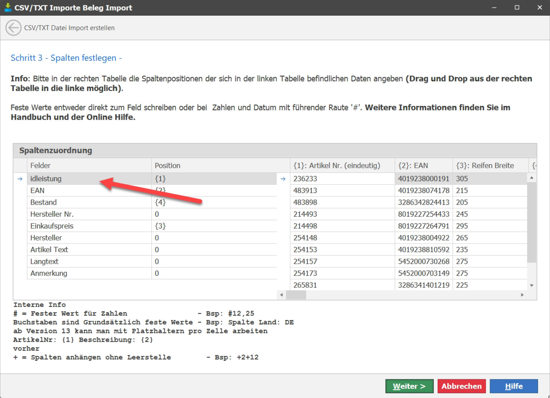This screenshot has width=550, height=398.
Task: Cancel the import with Abbrechen
Action: point(462,386)
